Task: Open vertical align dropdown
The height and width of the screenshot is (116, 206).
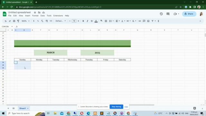Action: (123, 21)
